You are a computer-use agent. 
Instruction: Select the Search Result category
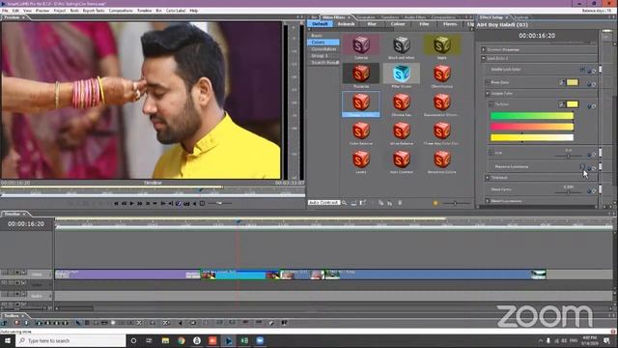[x=324, y=62]
